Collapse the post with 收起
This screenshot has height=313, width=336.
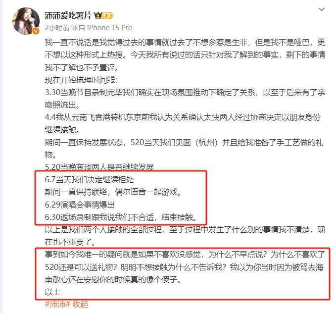coord(80,304)
